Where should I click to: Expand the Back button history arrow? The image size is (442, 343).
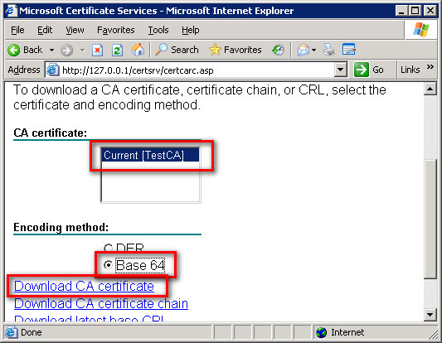pos(51,51)
